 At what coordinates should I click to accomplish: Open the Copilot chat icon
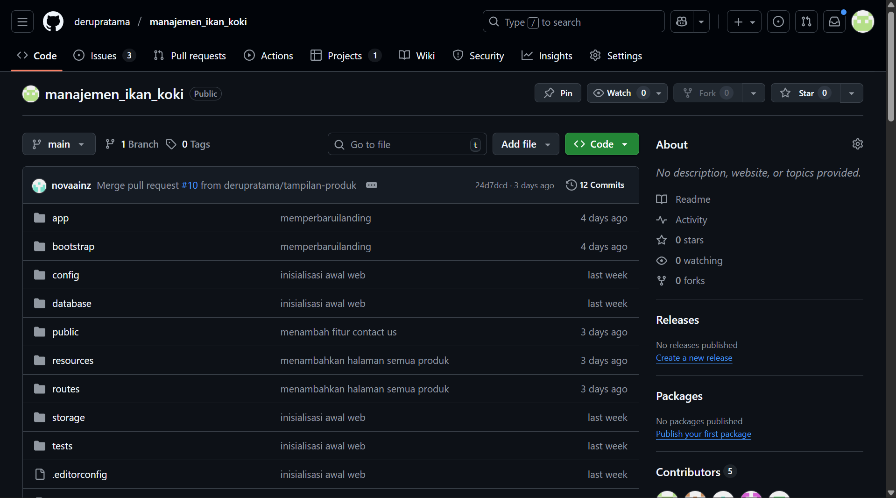[682, 21]
